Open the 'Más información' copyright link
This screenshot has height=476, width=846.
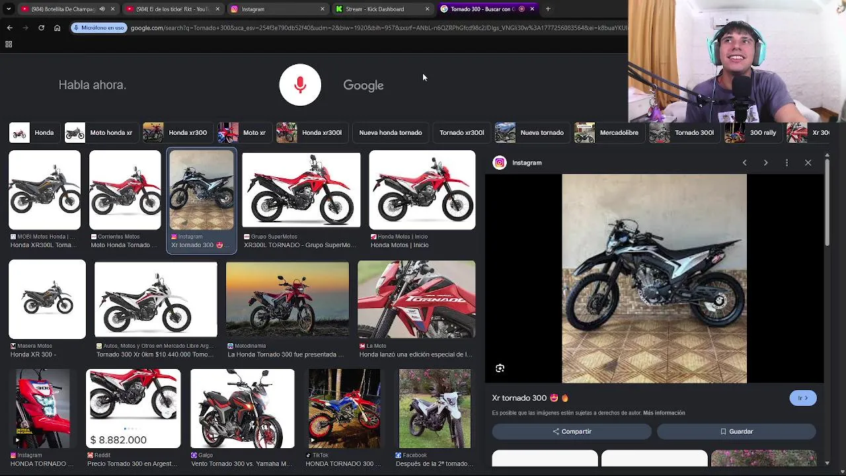coord(664,413)
